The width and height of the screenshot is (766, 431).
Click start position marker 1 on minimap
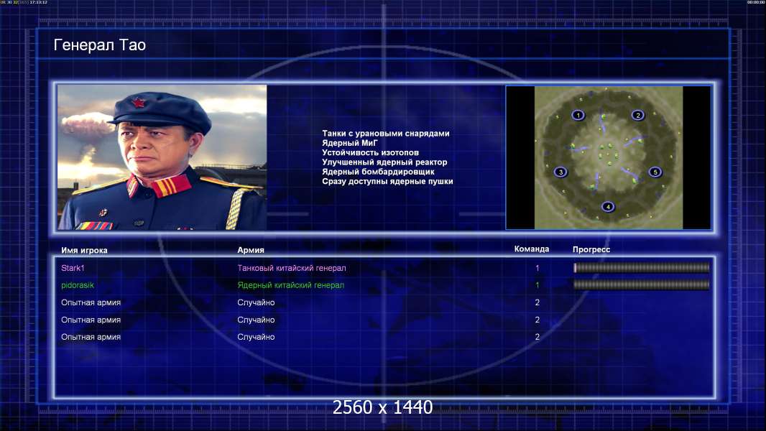tap(578, 115)
